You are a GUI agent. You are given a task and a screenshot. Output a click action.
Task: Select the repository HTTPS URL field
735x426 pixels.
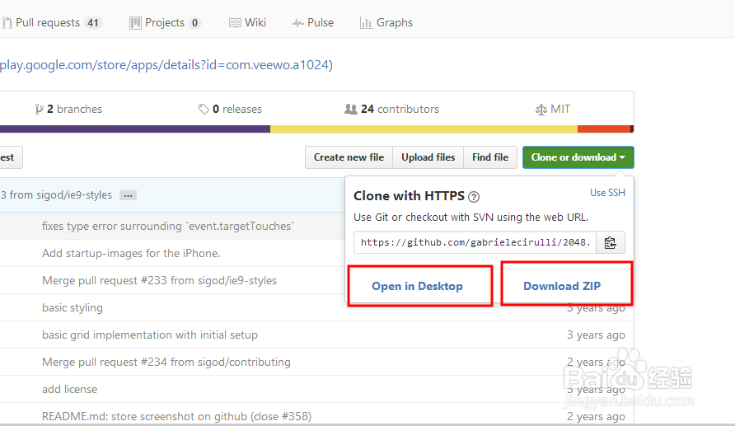[475, 242]
